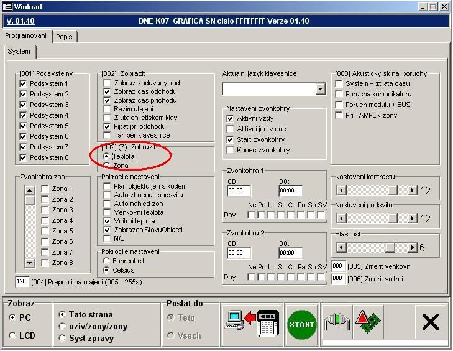This screenshot has height=351, width=453.
Task: Click the cable connection icon
Action: (336, 322)
